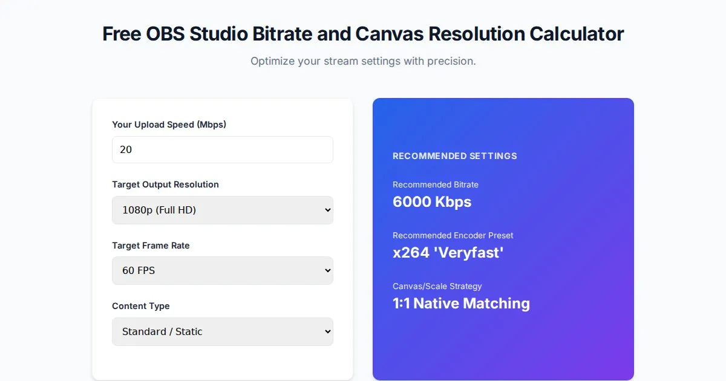This screenshot has width=726, height=381.
Task: Click the 'Your Upload Speed (Mbps)' label
Action: (169, 125)
